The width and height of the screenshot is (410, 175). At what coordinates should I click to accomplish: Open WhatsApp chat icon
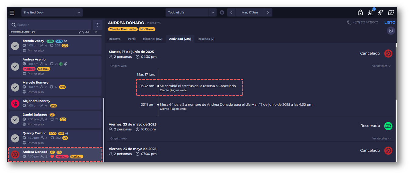[x=391, y=31]
